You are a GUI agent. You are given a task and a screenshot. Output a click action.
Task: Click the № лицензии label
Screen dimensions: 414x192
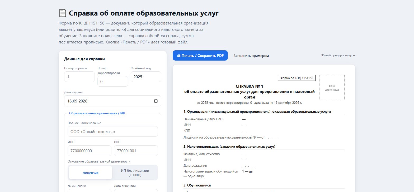click(77, 186)
